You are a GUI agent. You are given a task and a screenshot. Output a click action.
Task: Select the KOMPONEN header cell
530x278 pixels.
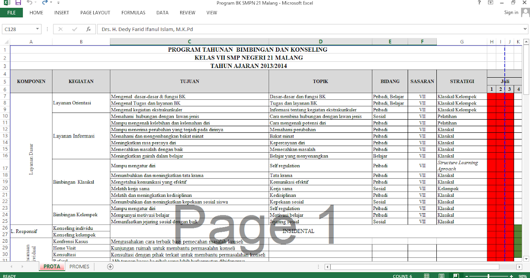[31, 81]
